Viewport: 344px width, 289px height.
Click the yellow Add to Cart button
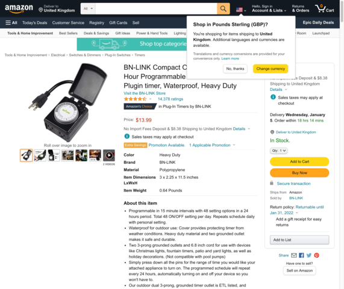[299, 161]
